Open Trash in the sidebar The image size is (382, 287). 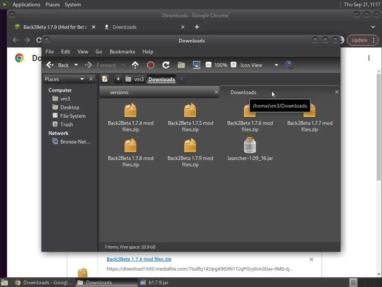click(x=63, y=124)
